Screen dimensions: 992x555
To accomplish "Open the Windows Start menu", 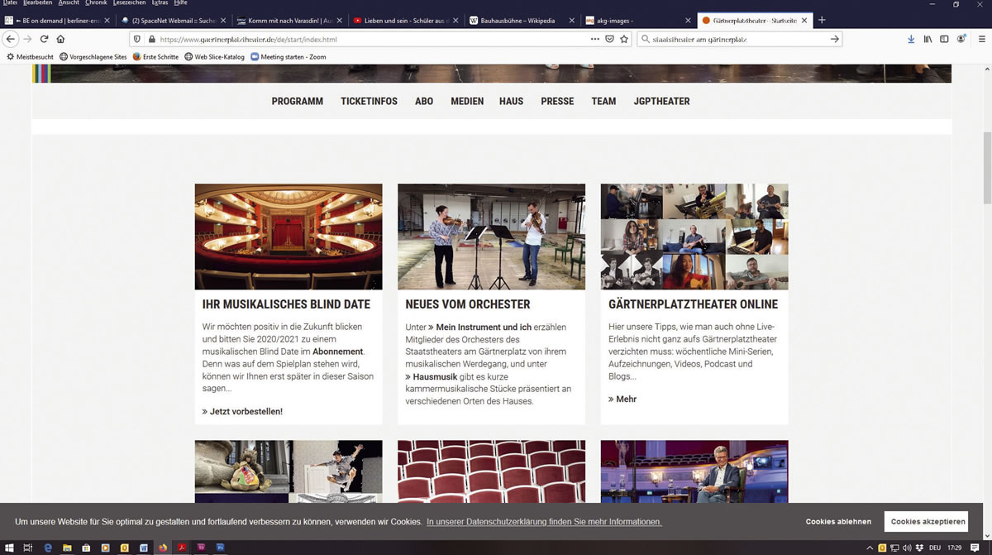I will (x=7, y=548).
